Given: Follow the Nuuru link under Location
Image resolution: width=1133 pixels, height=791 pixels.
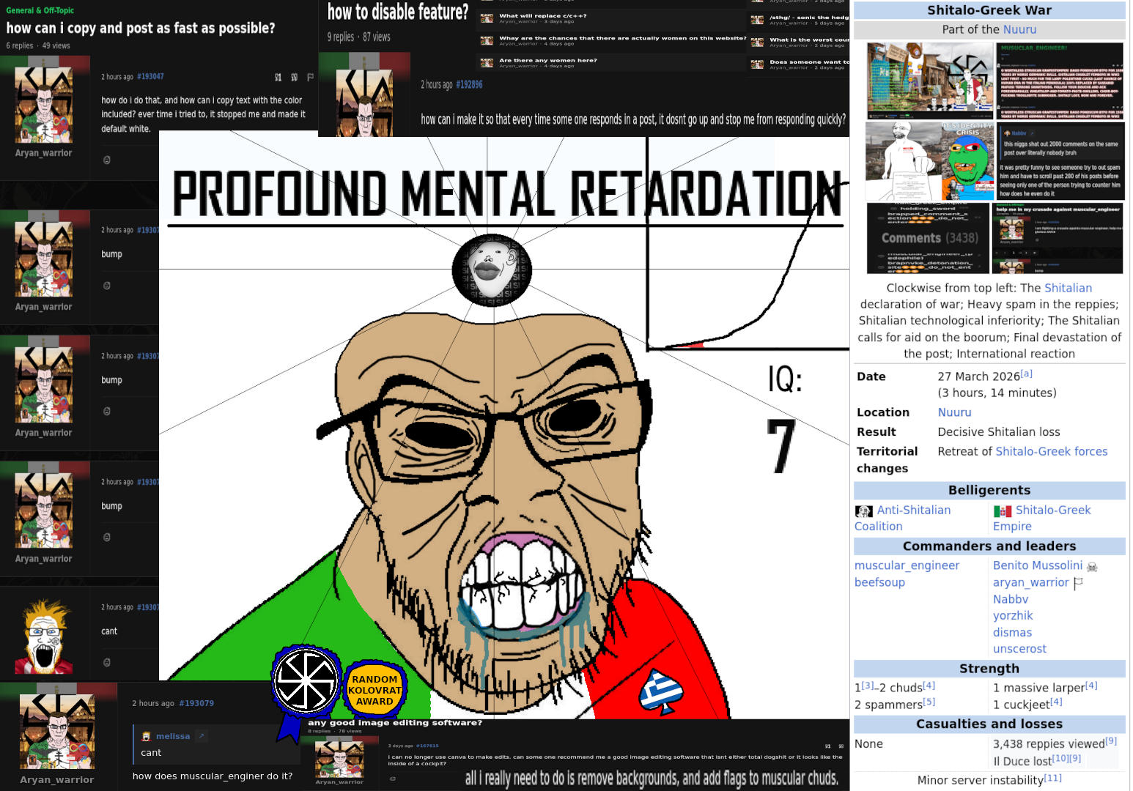Looking at the screenshot, I should [x=954, y=412].
